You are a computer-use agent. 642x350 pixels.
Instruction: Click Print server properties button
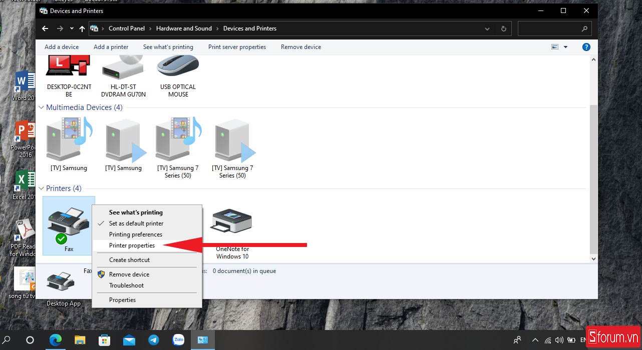pyautogui.click(x=237, y=47)
